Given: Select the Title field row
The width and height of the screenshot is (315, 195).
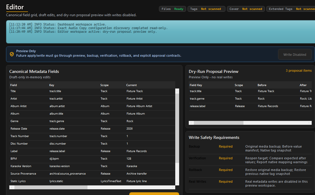Looking at the screenshot, I should (92, 91).
